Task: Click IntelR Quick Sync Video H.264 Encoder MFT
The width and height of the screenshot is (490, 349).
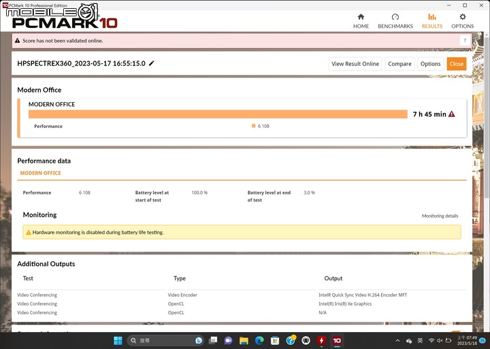Action: [x=363, y=295]
